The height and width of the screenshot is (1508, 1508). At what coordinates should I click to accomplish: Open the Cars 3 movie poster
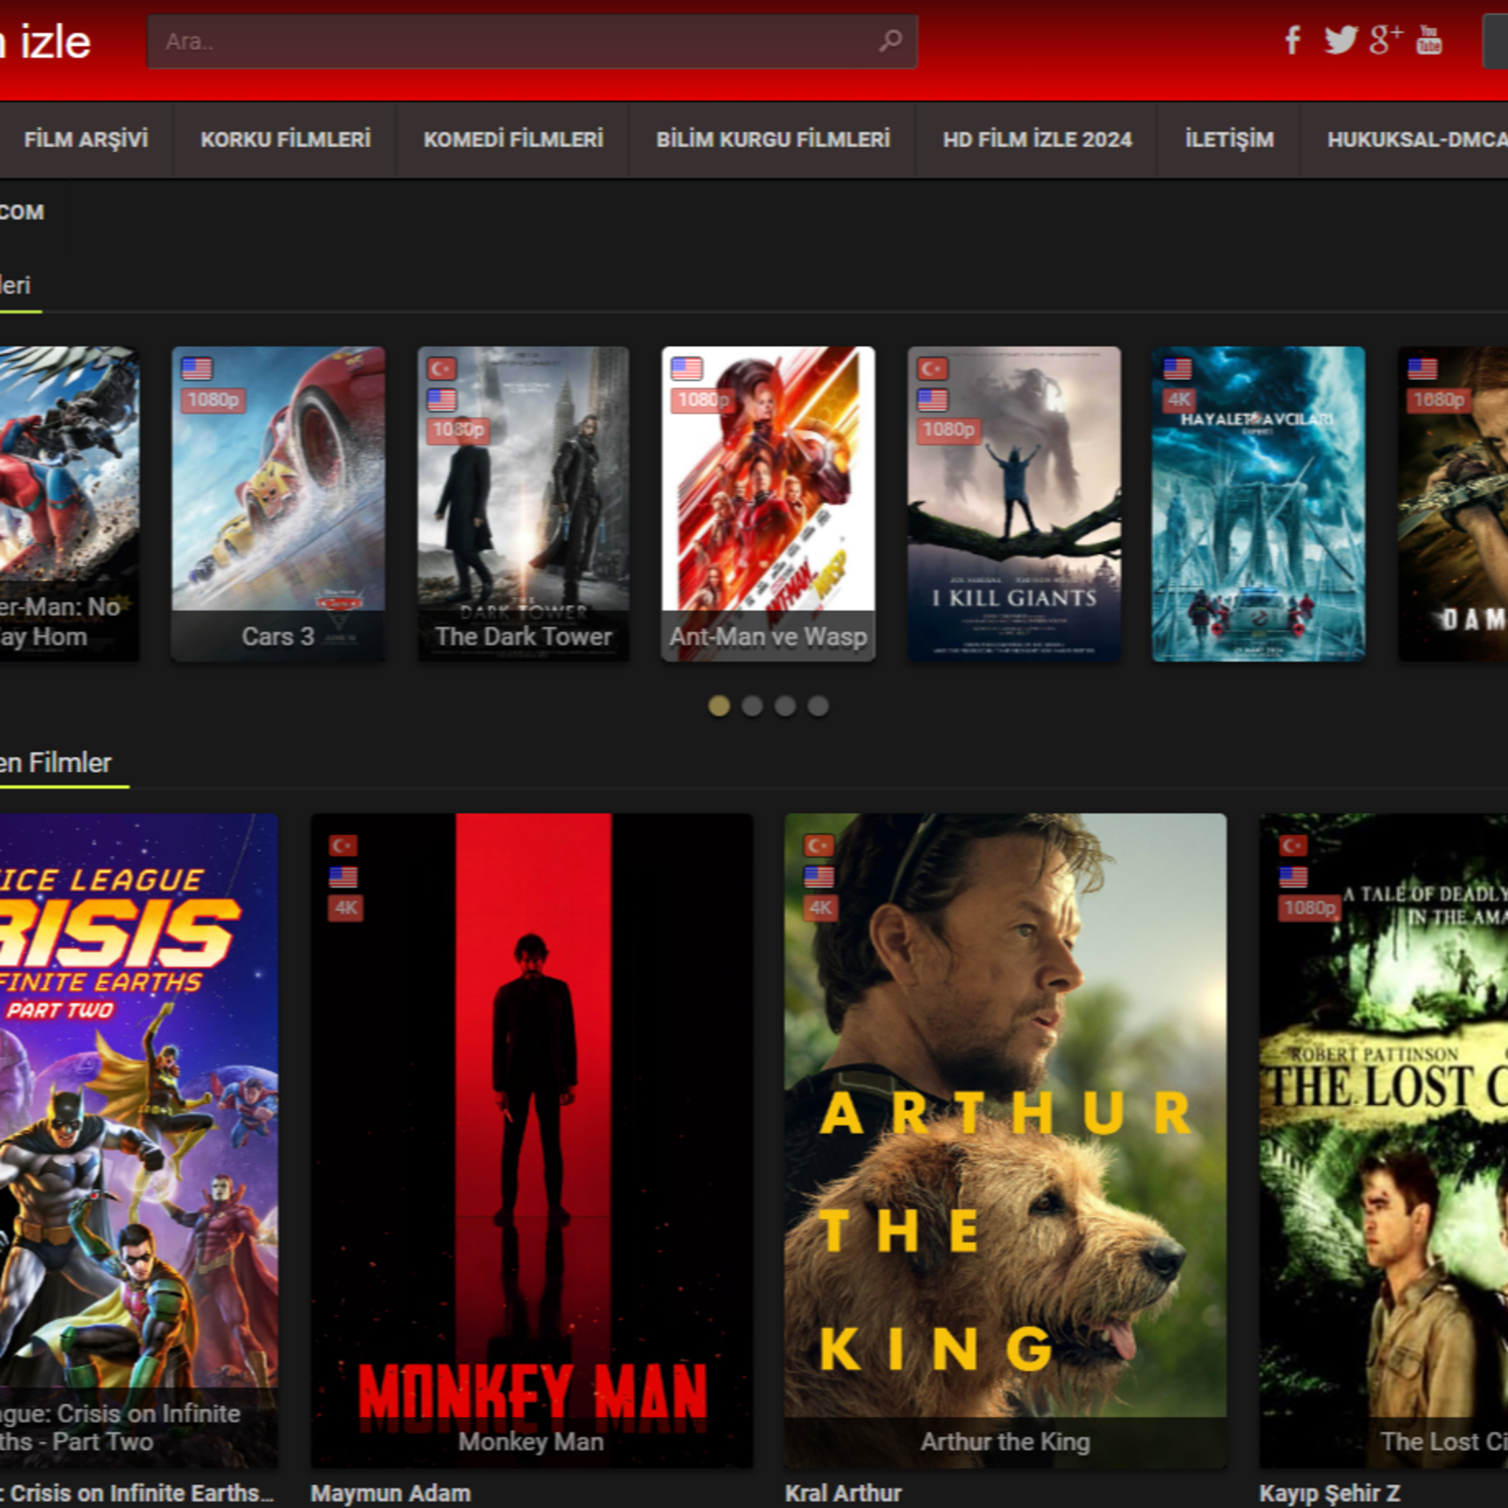278,504
